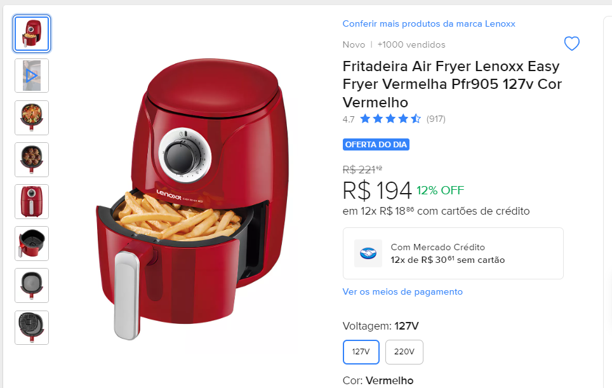Open Conferir mais produtos da marca Lenoxx
This screenshot has height=388, width=612.
tap(429, 23)
